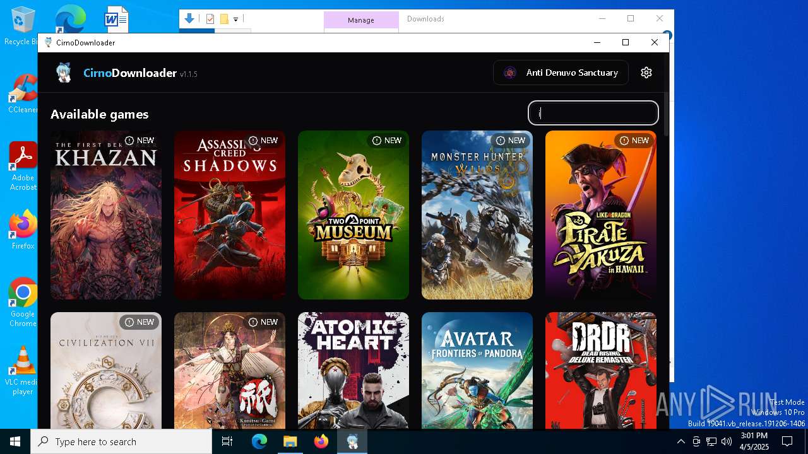Image resolution: width=808 pixels, height=454 pixels.
Task: Launch Firefox from the desktop shortcut
Action: [23, 230]
